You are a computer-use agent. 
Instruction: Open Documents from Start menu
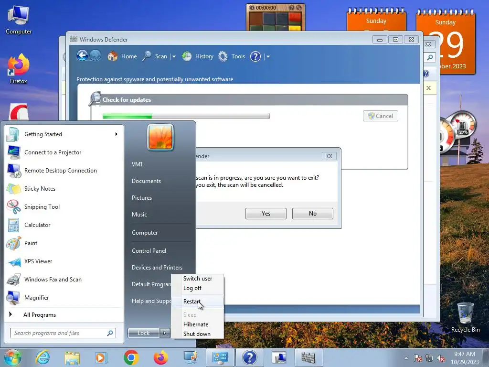[x=146, y=181]
